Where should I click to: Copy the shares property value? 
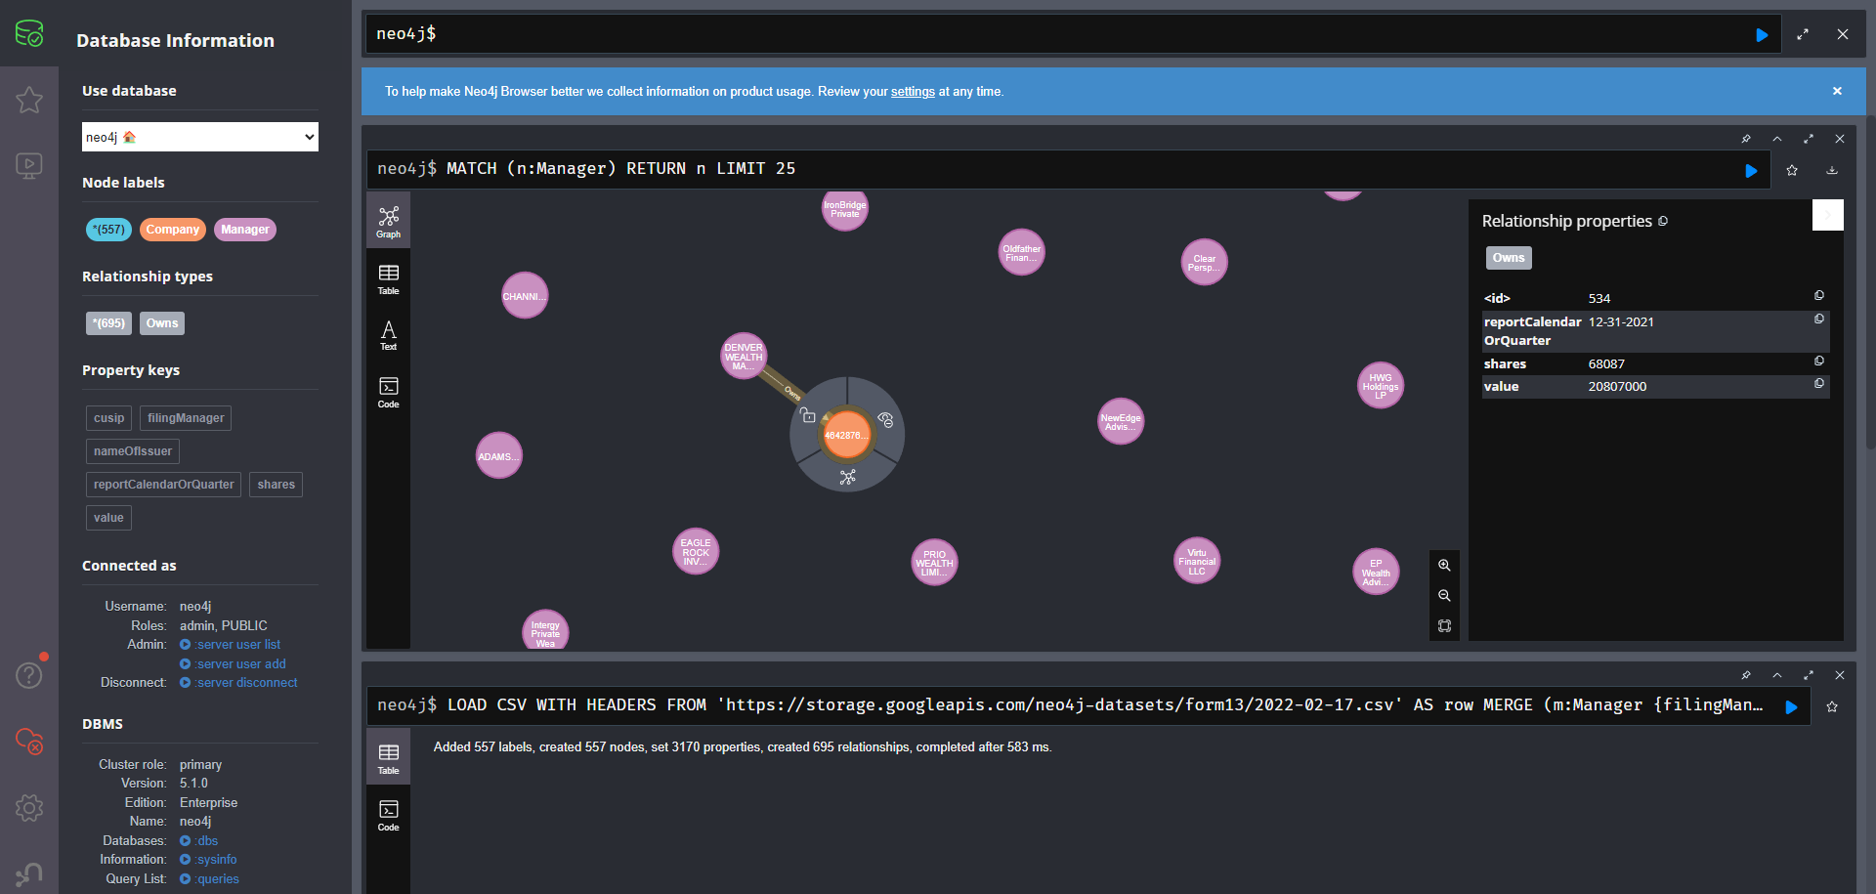(x=1819, y=361)
